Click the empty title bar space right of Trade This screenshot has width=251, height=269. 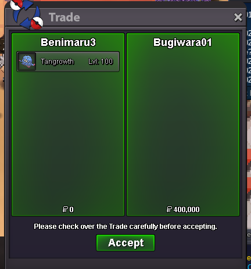pos(155,17)
